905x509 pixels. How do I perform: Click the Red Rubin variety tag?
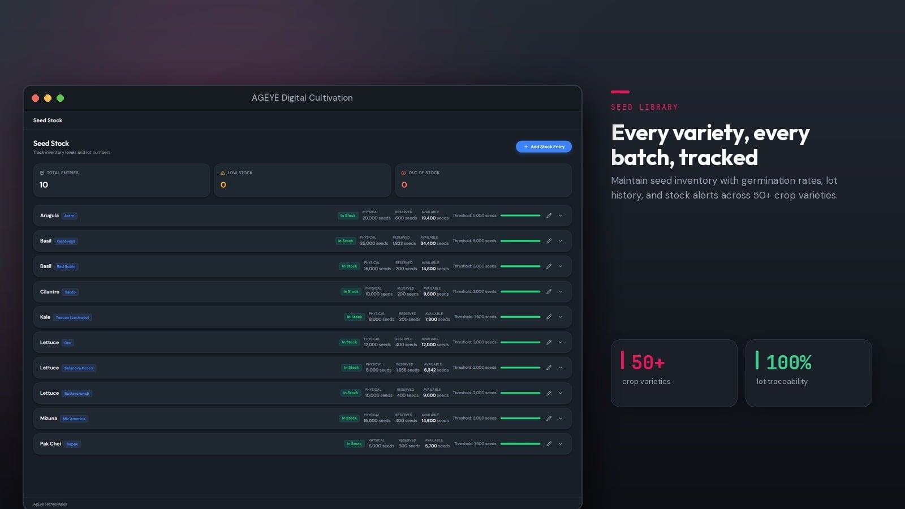click(66, 266)
